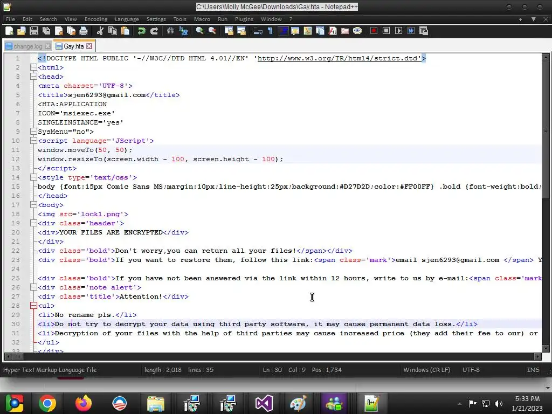Close the change.log tab with its X
Screen dimensions: 552x414
[48, 46]
